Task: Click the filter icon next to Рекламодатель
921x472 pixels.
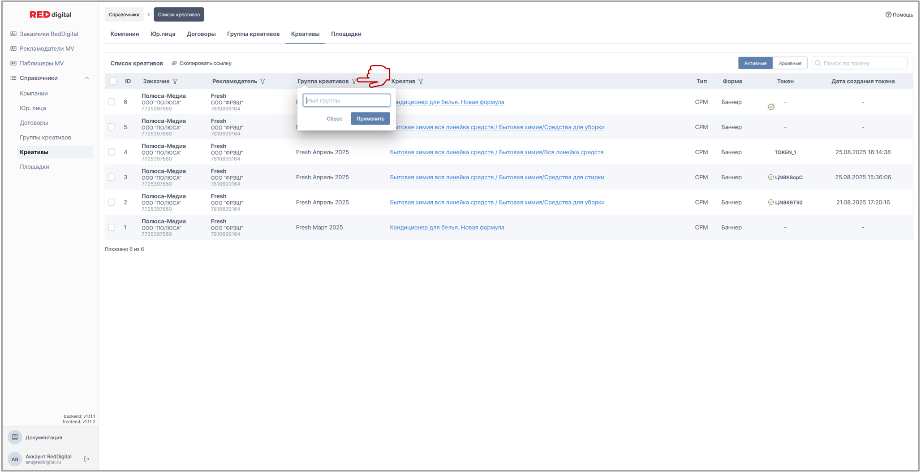Action: click(263, 82)
